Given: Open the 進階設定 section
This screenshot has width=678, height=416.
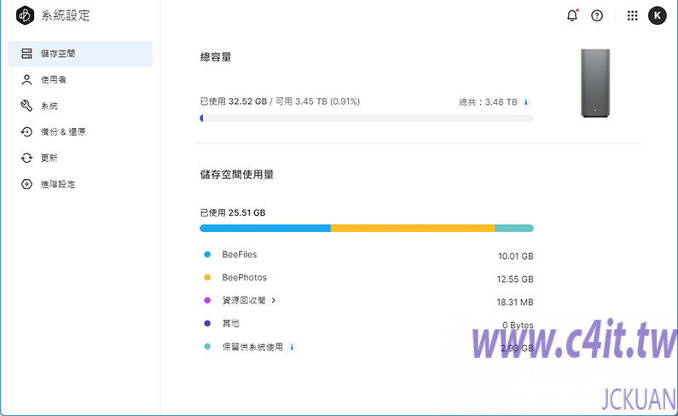Looking at the screenshot, I should [80, 184].
